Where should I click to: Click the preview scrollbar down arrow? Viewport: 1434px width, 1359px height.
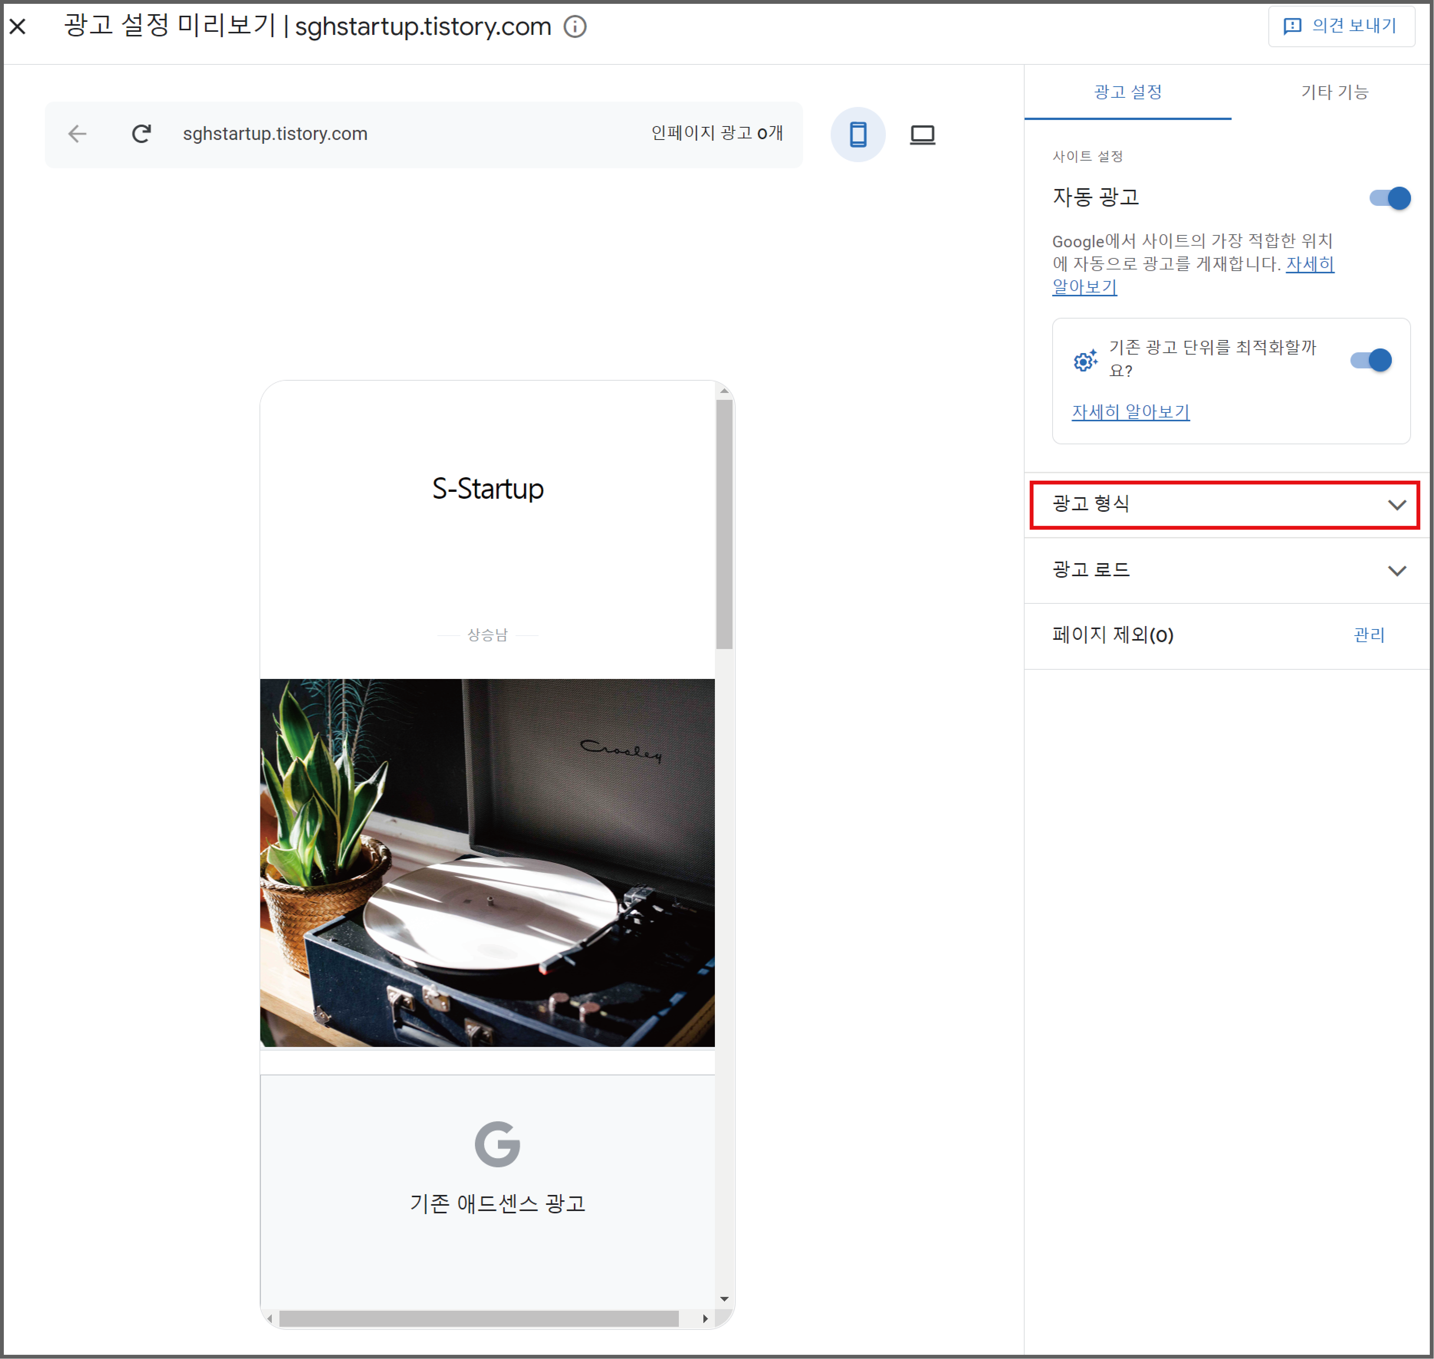[x=724, y=1299]
